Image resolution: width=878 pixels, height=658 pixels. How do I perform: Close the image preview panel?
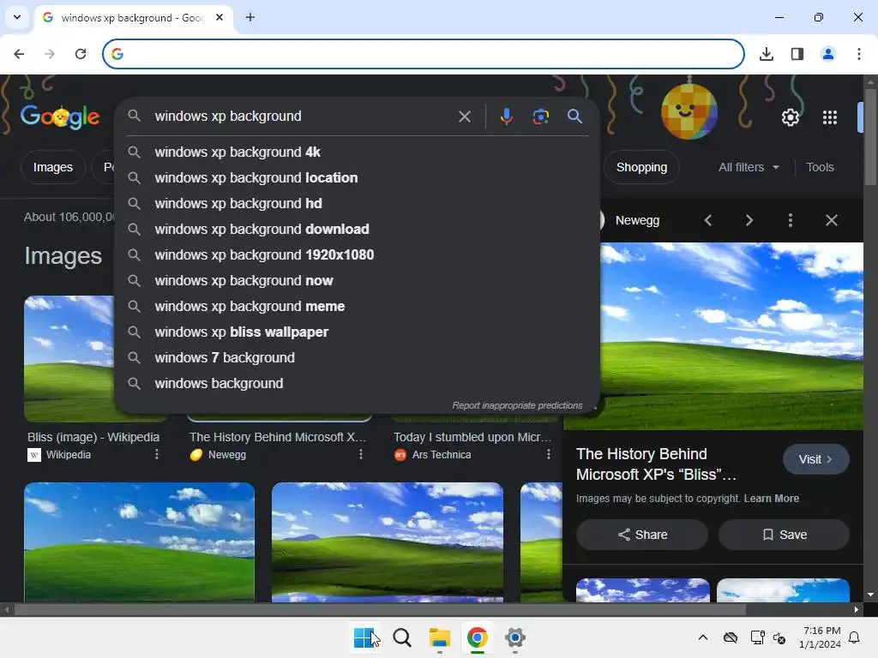coord(832,220)
